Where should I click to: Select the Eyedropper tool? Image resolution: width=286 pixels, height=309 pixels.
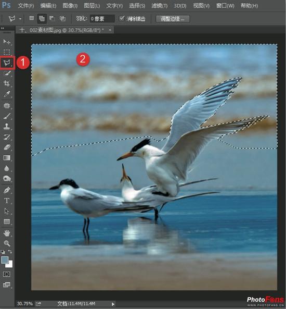(x=7, y=94)
